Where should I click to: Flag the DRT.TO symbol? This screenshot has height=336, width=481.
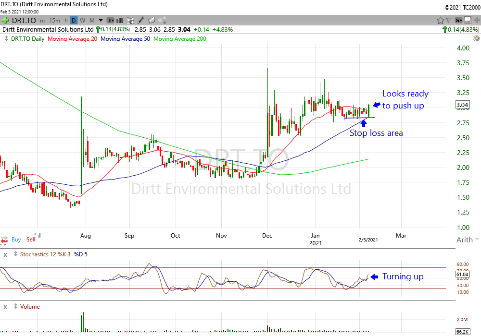tap(448, 20)
